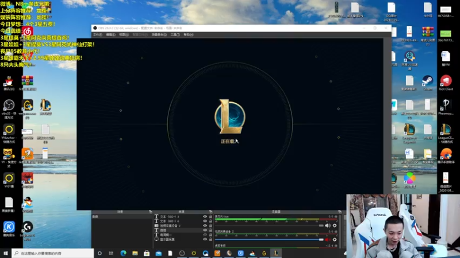This screenshot has height=258, width=460.
Task: Toggle the eye icon on the 微博 source
Action: click(205, 230)
